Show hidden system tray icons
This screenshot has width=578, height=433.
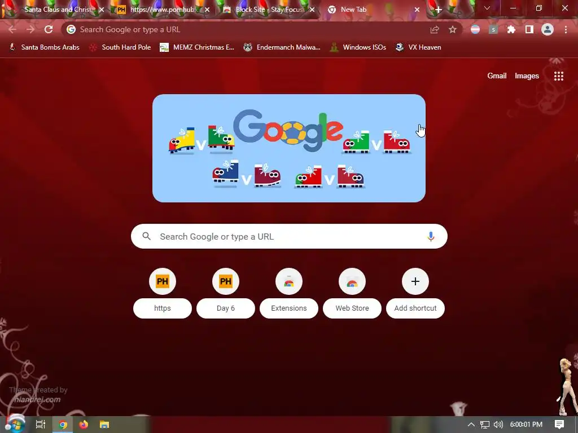[471, 425]
